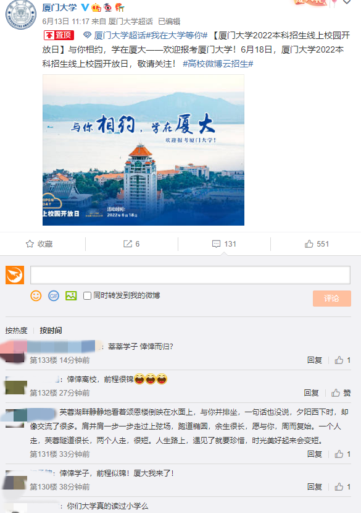Image resolution: width=361 pixels, height=513 pixels.
Task: Expand the post options chevron top right
Action: tap(347, 2)
